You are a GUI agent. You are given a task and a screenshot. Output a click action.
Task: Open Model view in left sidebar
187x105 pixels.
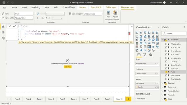pos(3,38)
